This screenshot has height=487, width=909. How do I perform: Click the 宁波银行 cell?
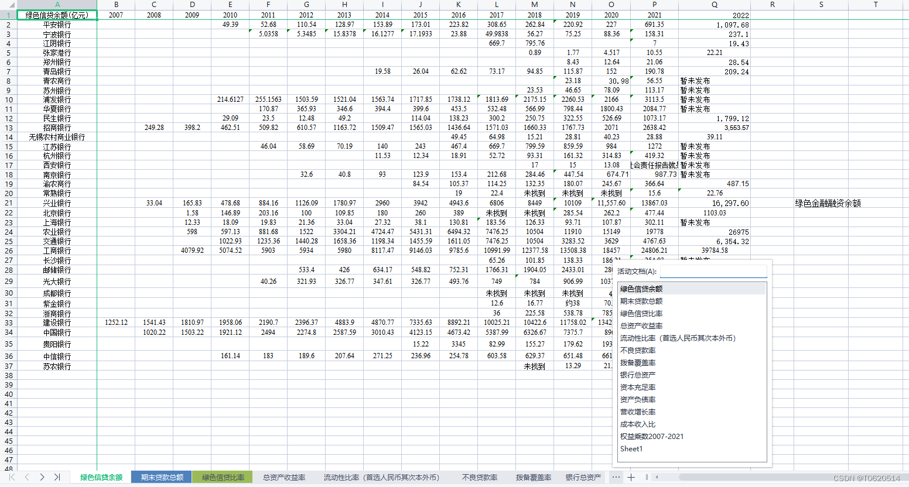coord(57,34)
